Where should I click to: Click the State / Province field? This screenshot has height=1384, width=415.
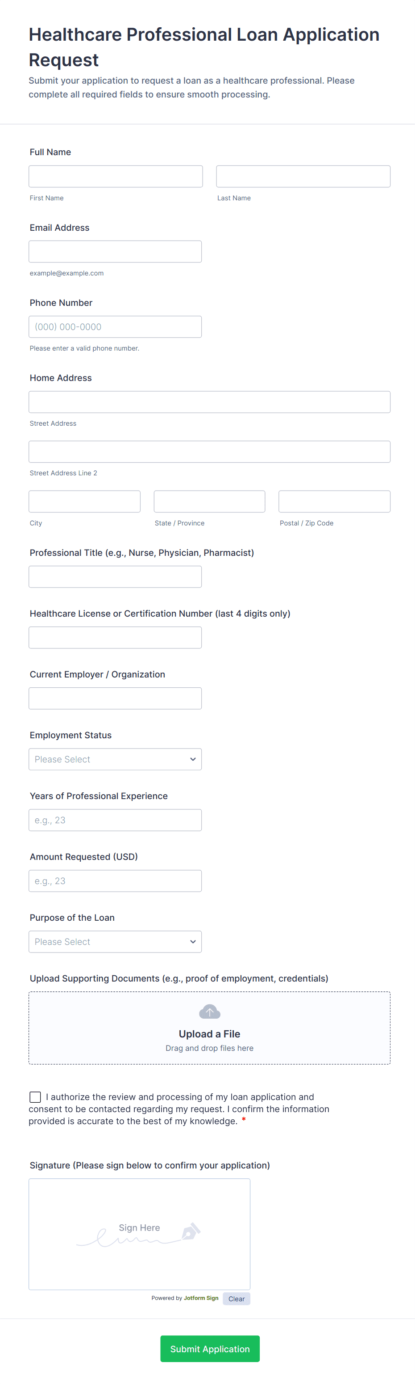click(209, 501)
